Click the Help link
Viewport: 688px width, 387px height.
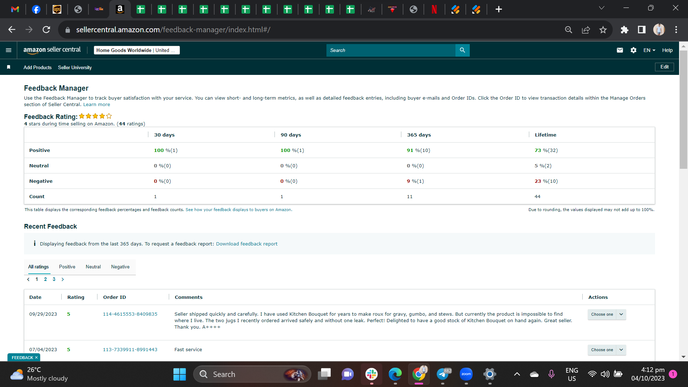(x=667, y=50)
